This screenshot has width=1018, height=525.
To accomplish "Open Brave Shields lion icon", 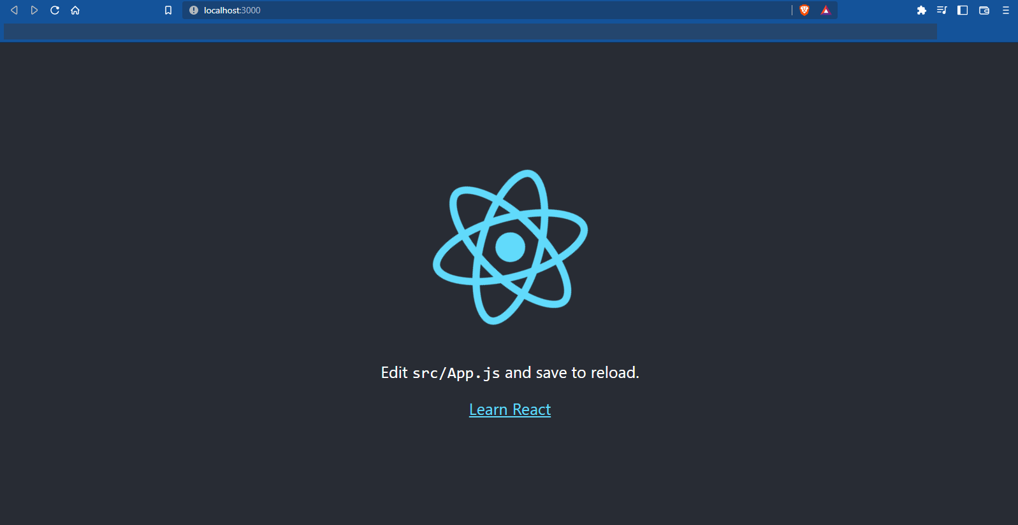I will [804, 10].
